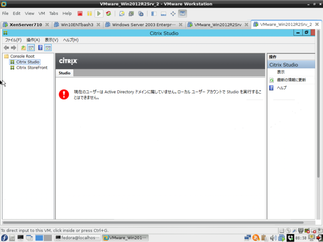Go back in Citrix Studio toolbar
This screenshot has height=242, width=323.
[6, 48]
